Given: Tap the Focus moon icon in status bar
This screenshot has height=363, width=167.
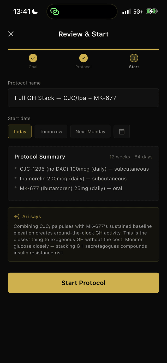Looking at the screenshot, I should coord(35,11).
